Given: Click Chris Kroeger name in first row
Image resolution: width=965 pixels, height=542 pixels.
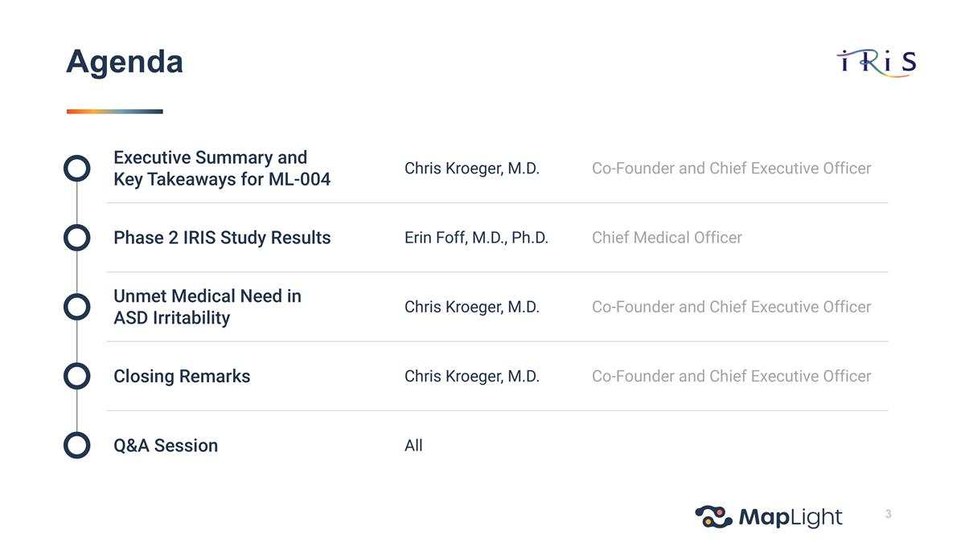Looking at the screenshot, I should coord(472,168).
